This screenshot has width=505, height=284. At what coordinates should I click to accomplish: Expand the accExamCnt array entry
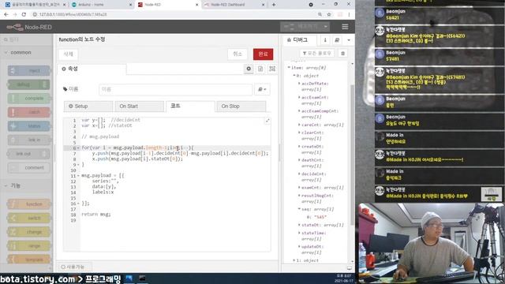(299, 97)
